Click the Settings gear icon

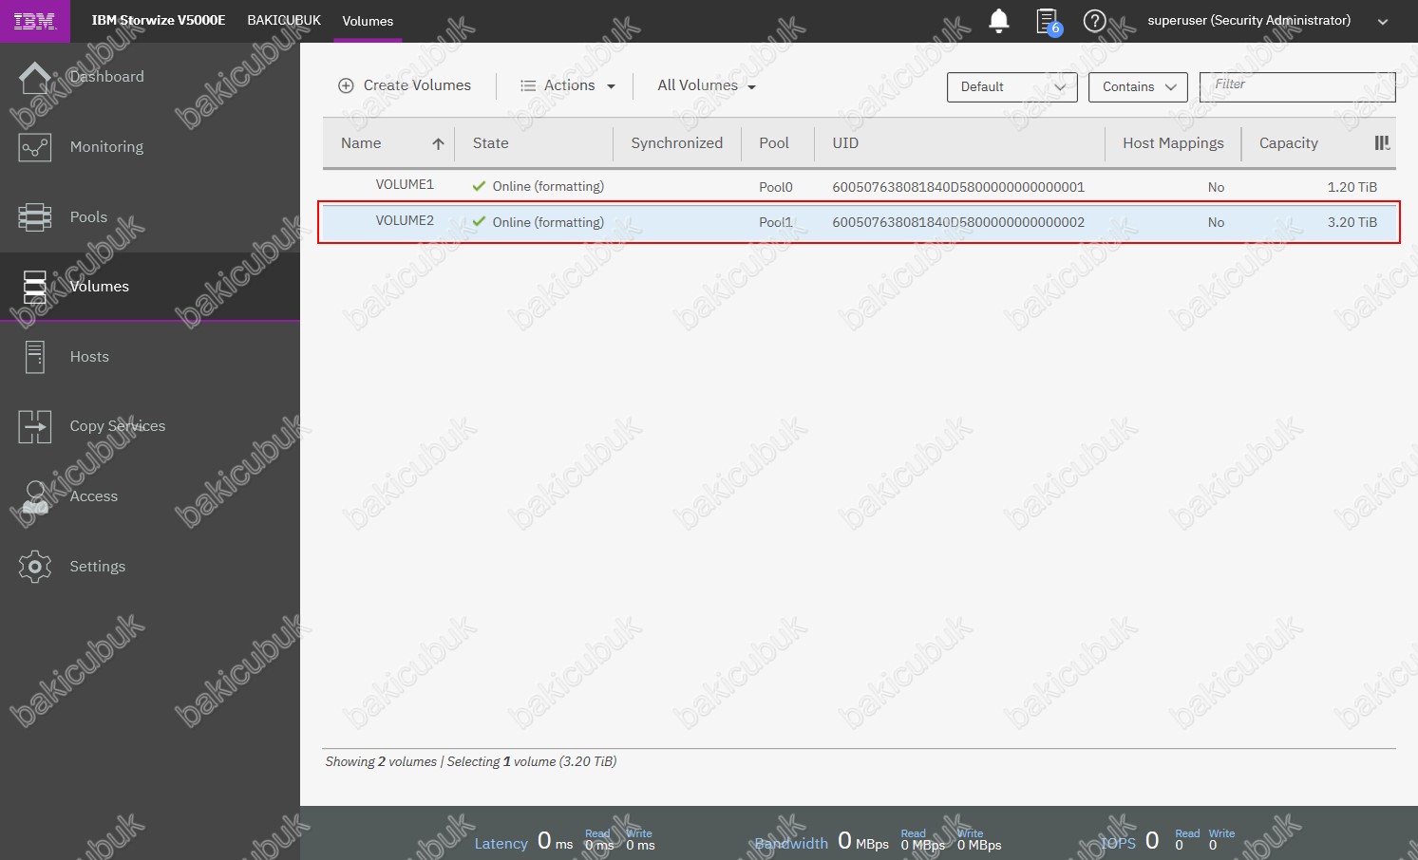(35, 567)
